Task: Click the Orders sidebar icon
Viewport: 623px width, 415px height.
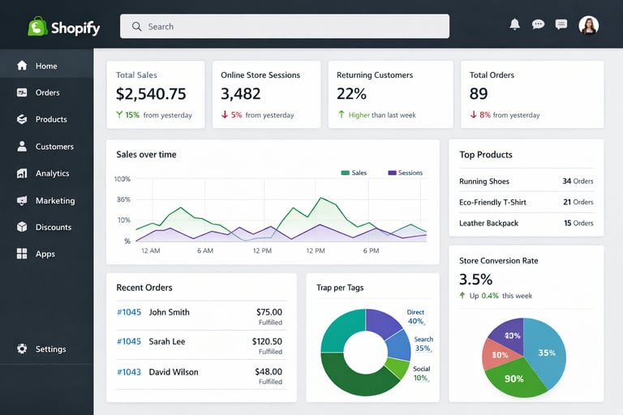Action: click(22, 92)
